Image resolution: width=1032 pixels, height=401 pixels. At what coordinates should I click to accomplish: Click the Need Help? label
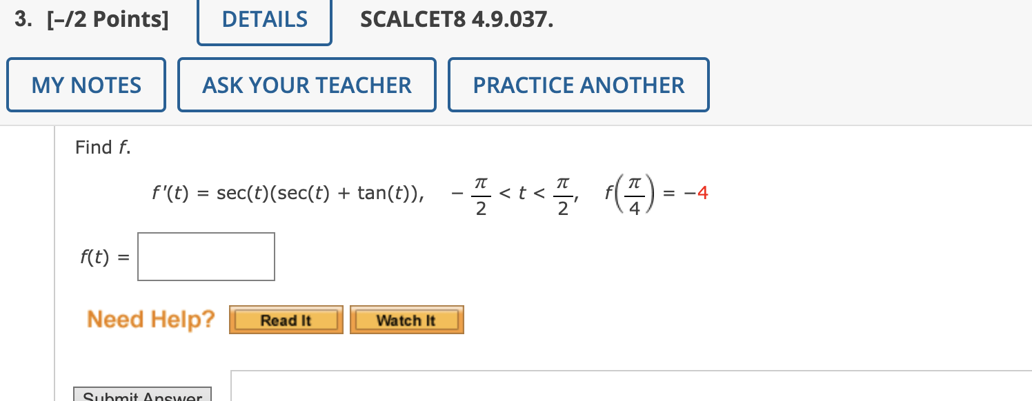point(151,318)
